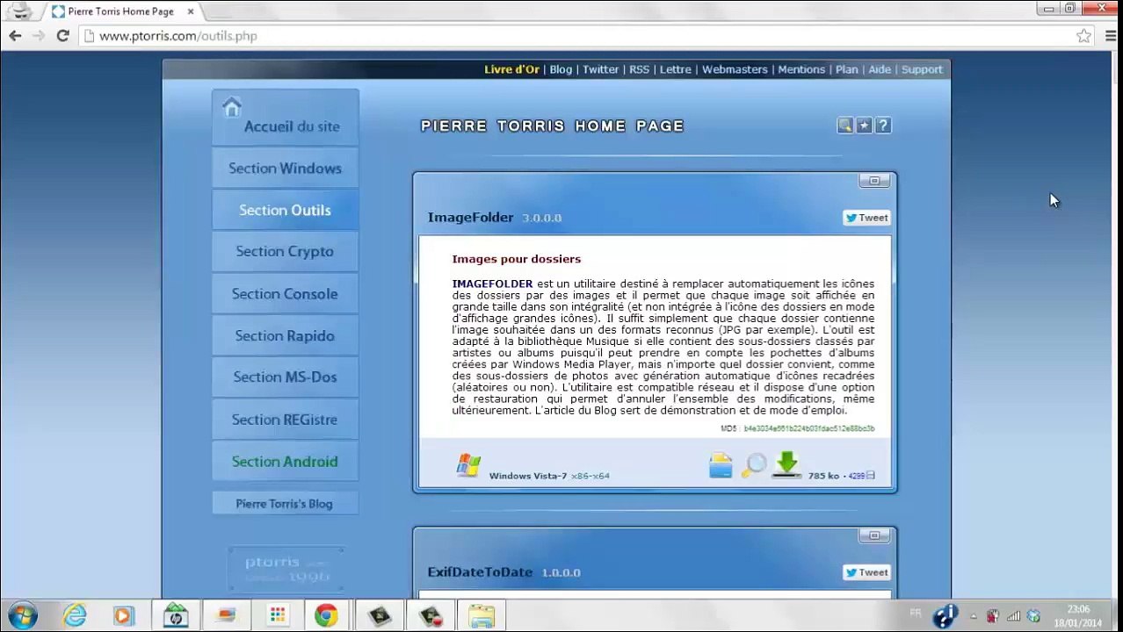This screenshot has width=1123, height=632.
Task: Open the Plan site map link
Action: pyautogui.click(x=846, y=69)
